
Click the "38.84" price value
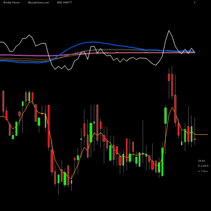point(201,161)
